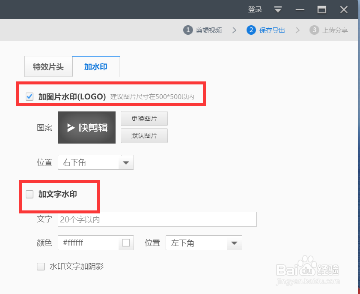Switch to the 加水印 tab
The width and height of the screenshot is (360, 294).
tap(96, 66)
